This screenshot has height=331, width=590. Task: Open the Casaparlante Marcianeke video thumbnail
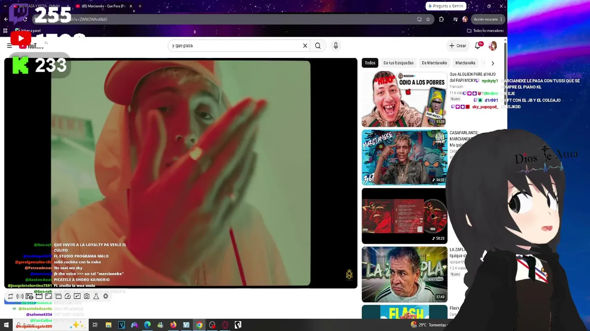pos(404,157)
